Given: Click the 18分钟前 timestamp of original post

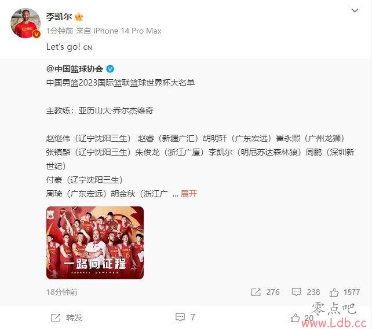Looking at the screenshot, I should tap(62, 292).
